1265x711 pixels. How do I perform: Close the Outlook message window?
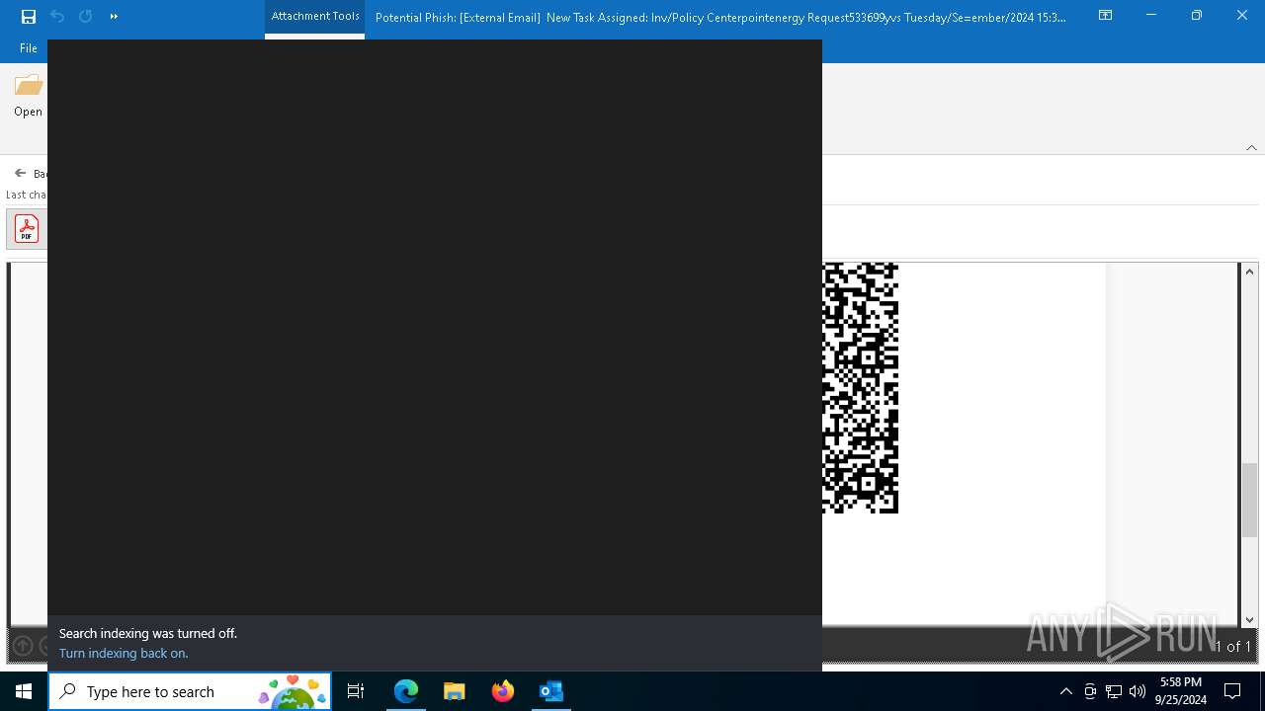click(1242, 16)
